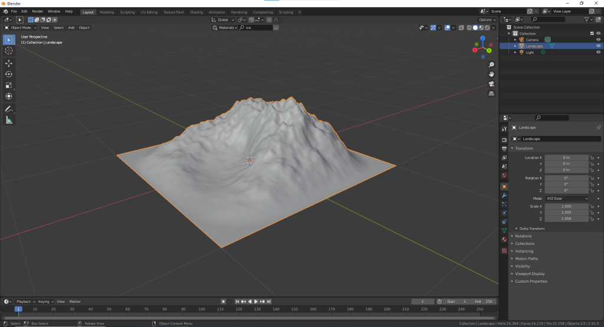Open the Particles properties tab
This screenshot has height=327, width=604.
(504, 204)
